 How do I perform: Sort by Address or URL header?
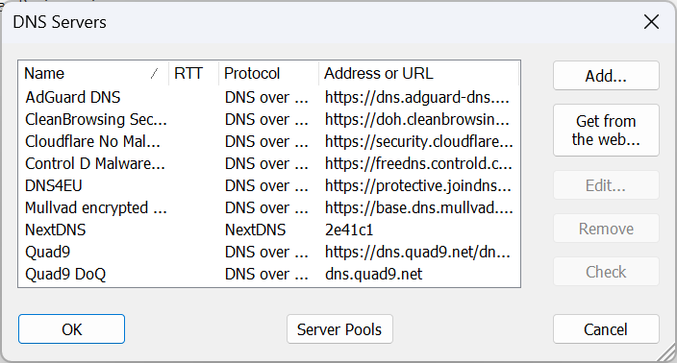419,73
